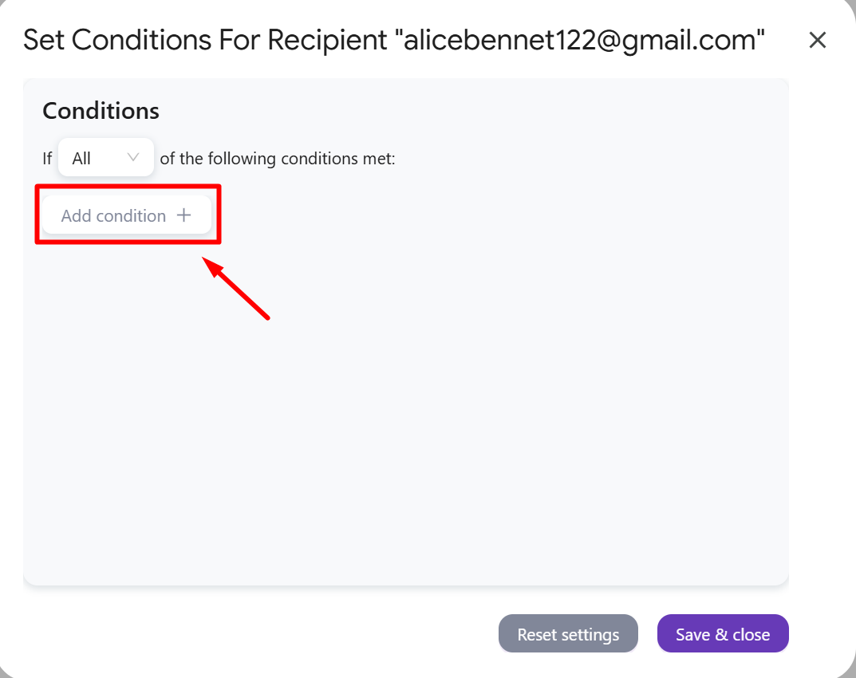Click the Reset settings button

tap(568, 634)
